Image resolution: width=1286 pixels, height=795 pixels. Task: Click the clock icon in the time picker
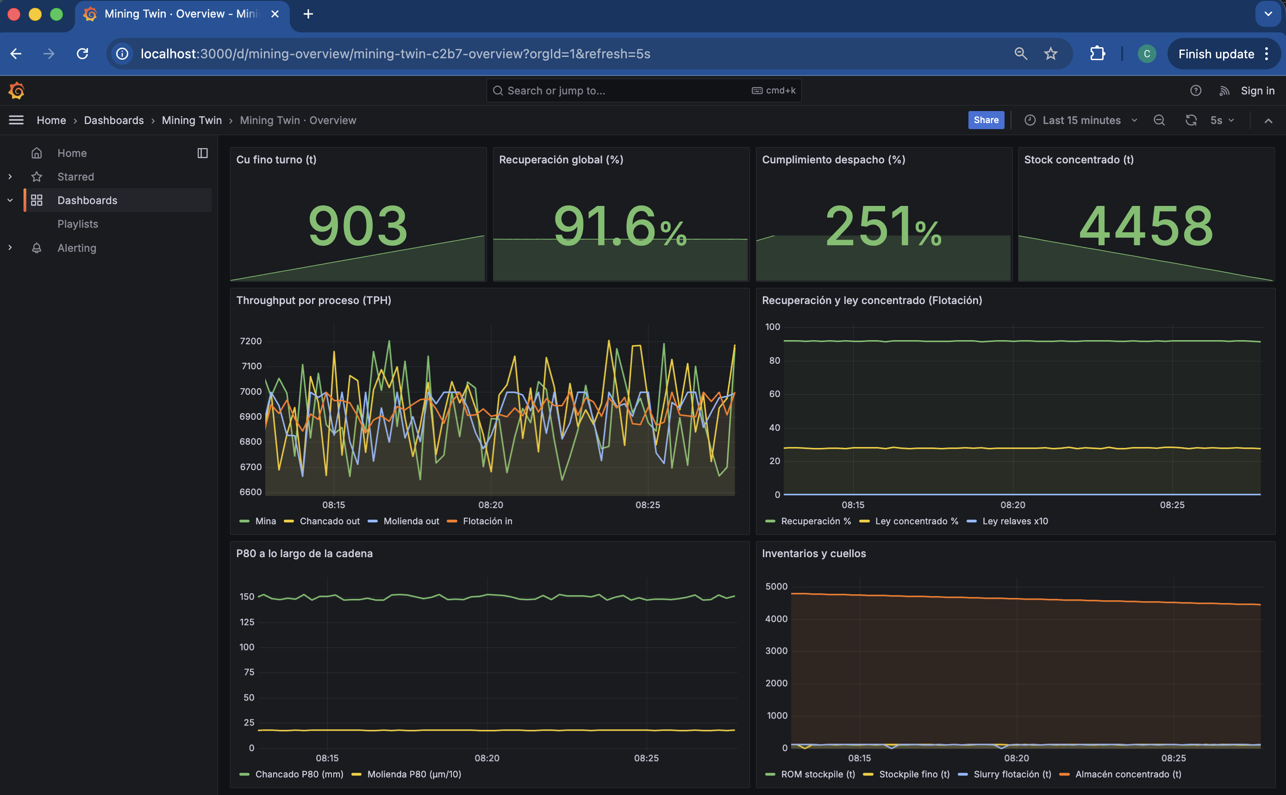point(1030,120)
